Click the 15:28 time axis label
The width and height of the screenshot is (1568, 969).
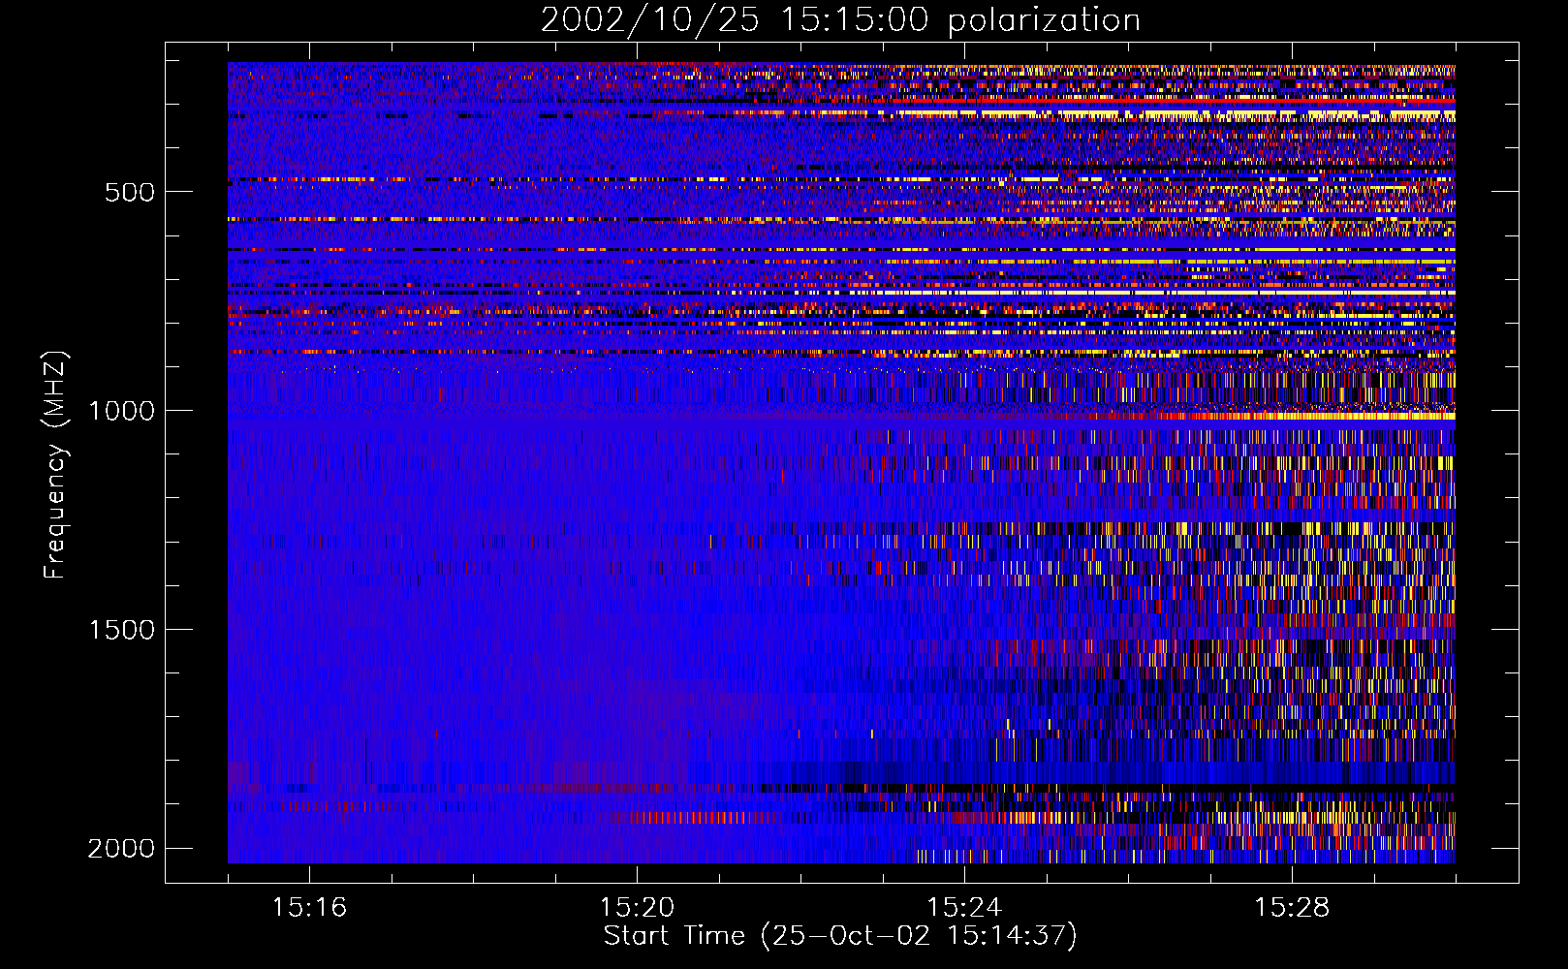[x=1292, y=907]
